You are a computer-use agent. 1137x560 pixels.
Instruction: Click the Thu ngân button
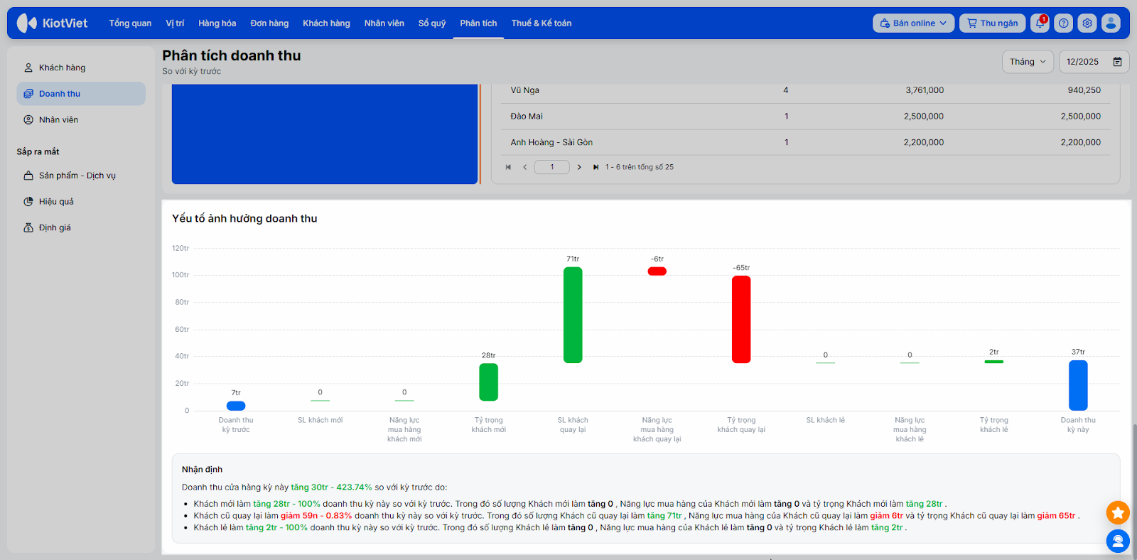click(993, 23)
